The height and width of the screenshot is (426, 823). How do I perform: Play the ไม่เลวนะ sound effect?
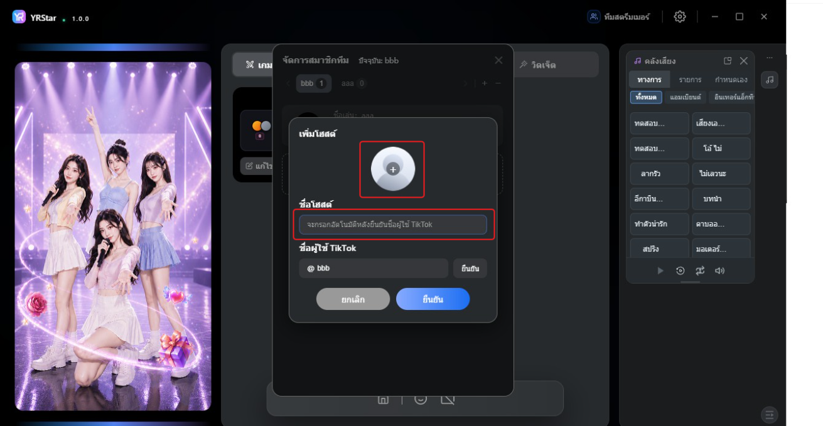pyautogui.click(x=721, y=174)
